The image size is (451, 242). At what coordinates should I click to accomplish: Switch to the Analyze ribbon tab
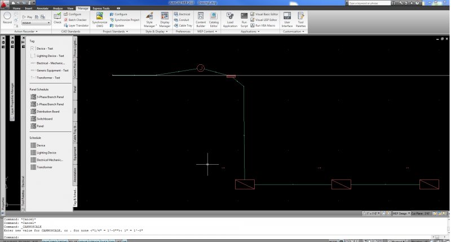pyautogui.click(x=58, y=8)
